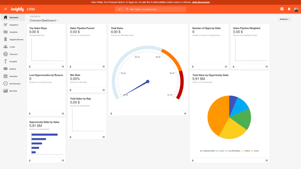Screen dimensions: 301x169
Task: Click user icon on Top Sales Reps card
Action: coord(30,66)
